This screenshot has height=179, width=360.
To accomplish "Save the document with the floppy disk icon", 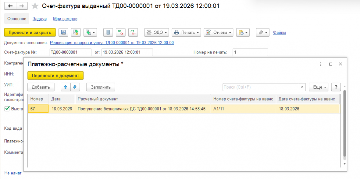I will [x=63, y=32].
